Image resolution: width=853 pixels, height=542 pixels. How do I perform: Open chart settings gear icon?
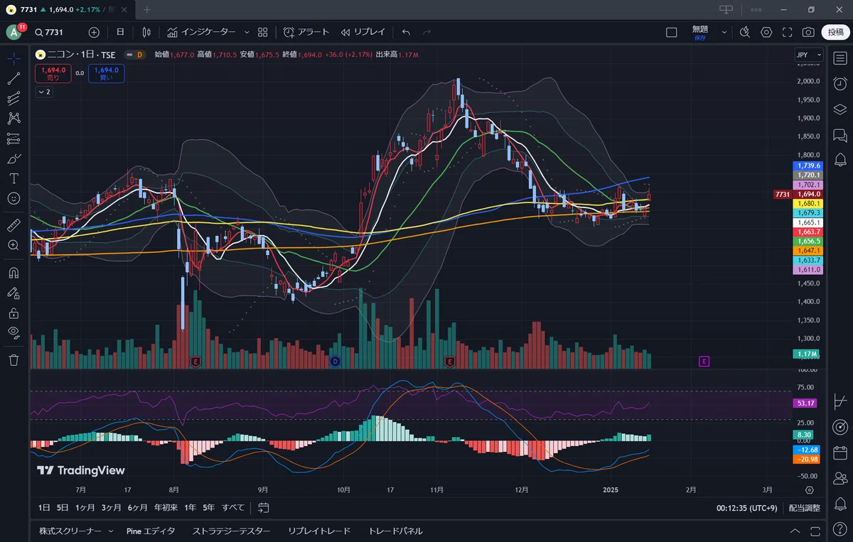coord(766,32)
